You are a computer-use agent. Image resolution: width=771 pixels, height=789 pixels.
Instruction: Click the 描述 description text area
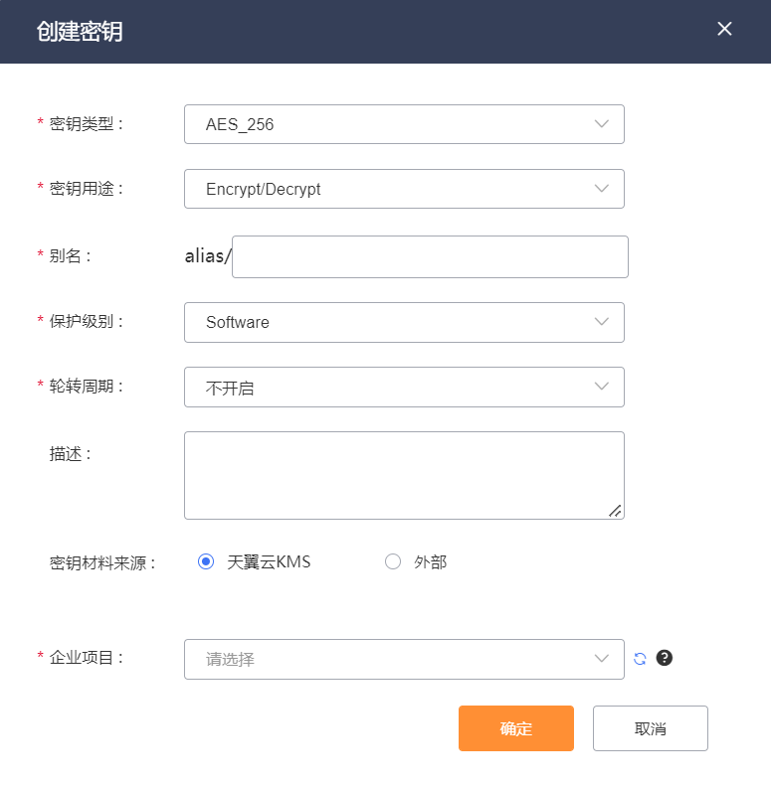point(403,474)
